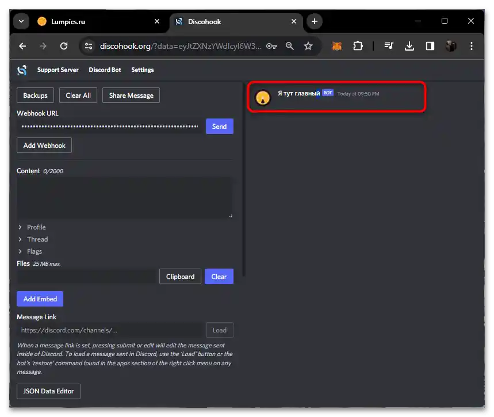Click the Content area resize handle

click(231, 216)
